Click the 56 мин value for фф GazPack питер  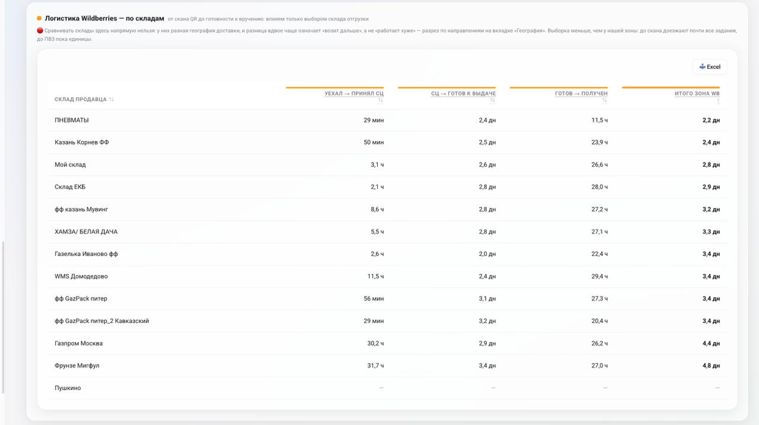tap(374, 299)
